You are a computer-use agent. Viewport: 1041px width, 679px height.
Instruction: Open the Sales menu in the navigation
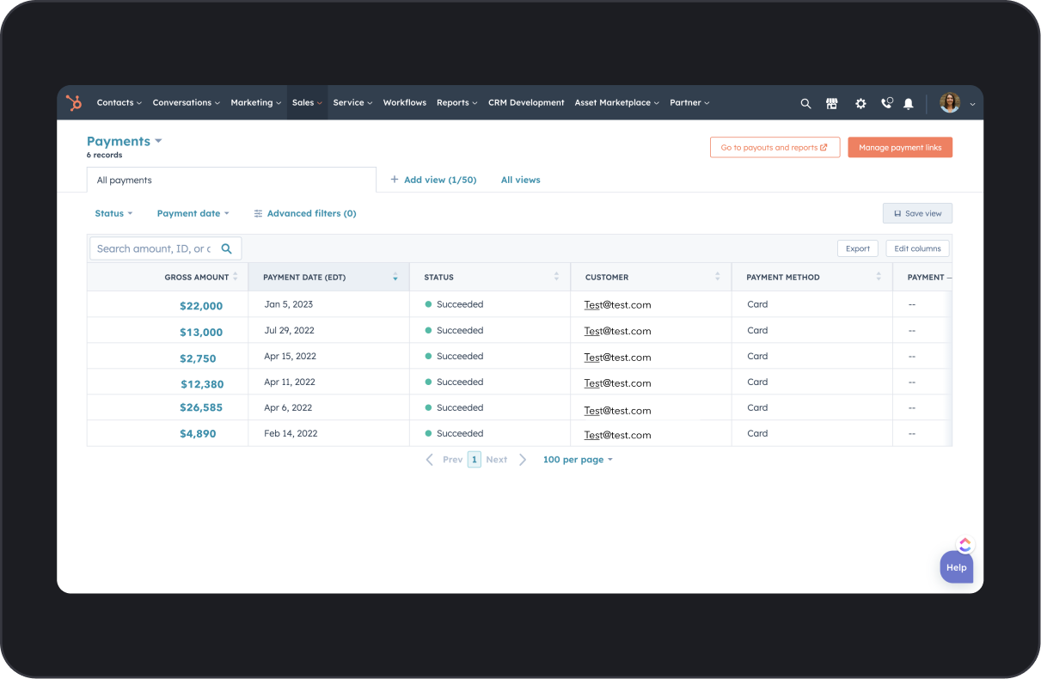coord(306,102)
